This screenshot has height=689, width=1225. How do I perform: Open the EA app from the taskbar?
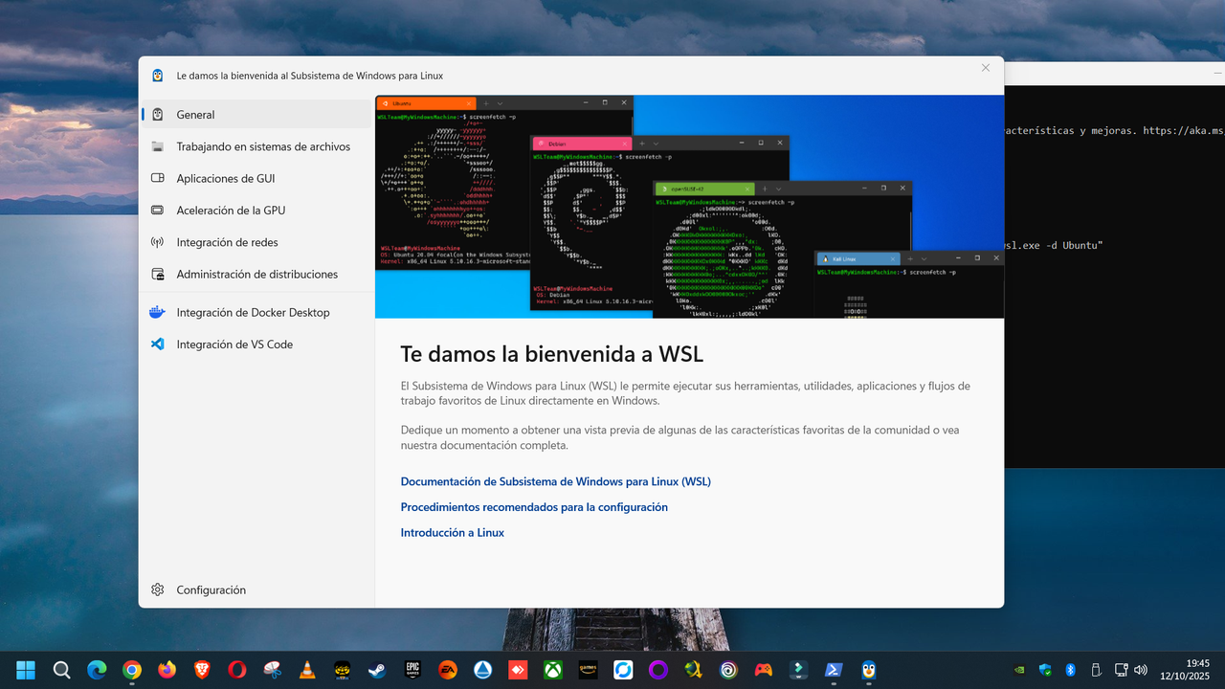(447, 670)
